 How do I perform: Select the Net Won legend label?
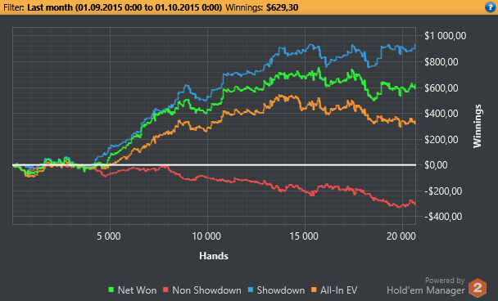coord(137,290)
